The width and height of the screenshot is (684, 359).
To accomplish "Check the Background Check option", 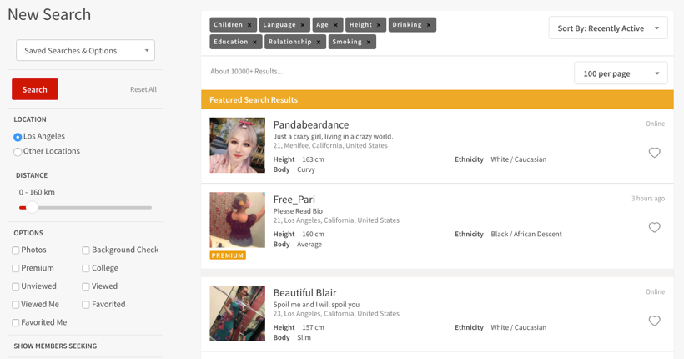I will (x=86, y=250).
